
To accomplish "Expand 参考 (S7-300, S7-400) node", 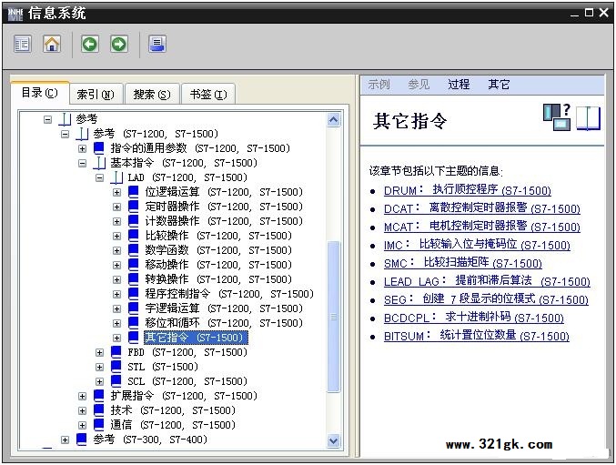I will (66, 440).
